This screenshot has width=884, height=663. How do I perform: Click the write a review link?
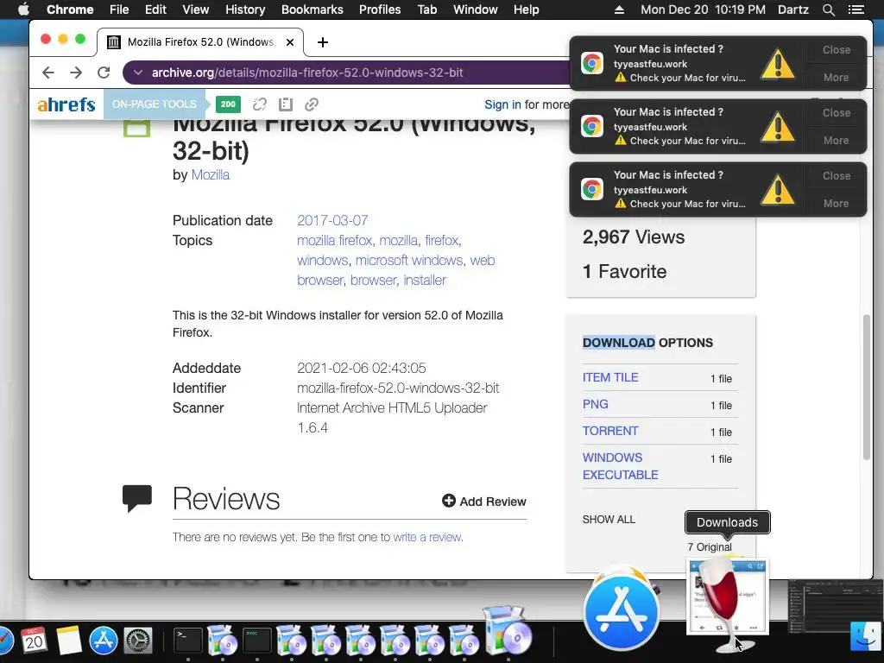428,537
